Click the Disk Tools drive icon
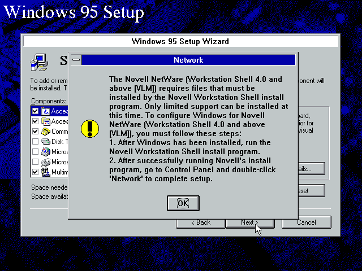The height and width of the screenshot is (271, 362). coord(46,142)
